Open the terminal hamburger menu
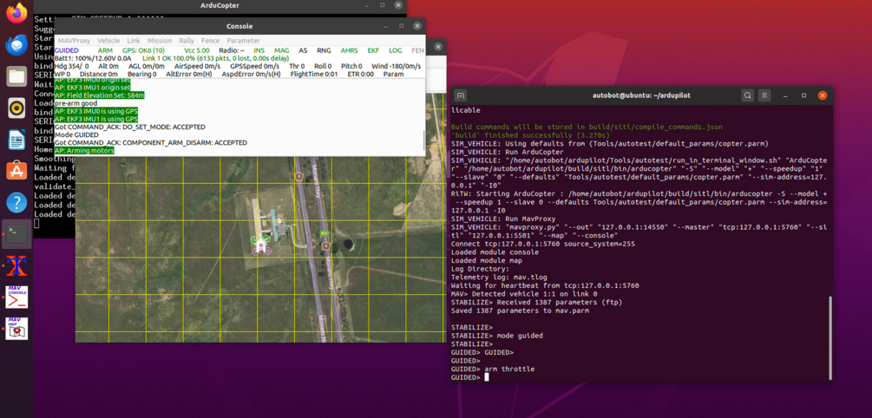This screenshot has width=872, height=418. tap(764, 95)
